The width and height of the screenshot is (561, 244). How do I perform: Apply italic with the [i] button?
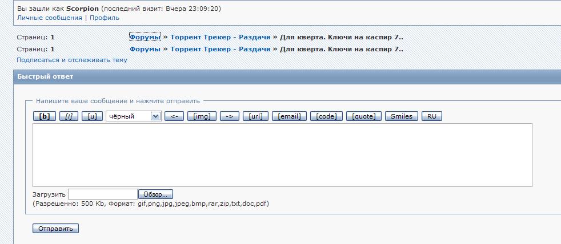[69, 116]
